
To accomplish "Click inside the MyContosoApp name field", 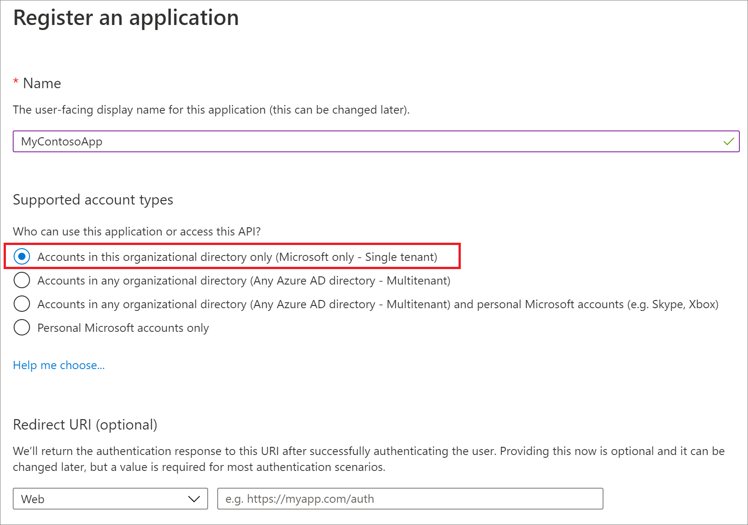I will click(182, 141).
